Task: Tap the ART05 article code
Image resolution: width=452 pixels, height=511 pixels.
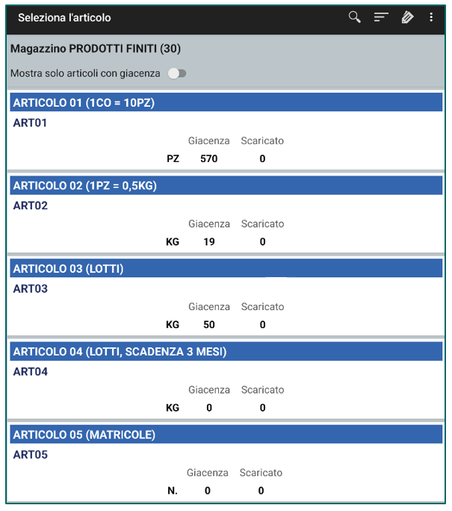Action: (31, 455)
